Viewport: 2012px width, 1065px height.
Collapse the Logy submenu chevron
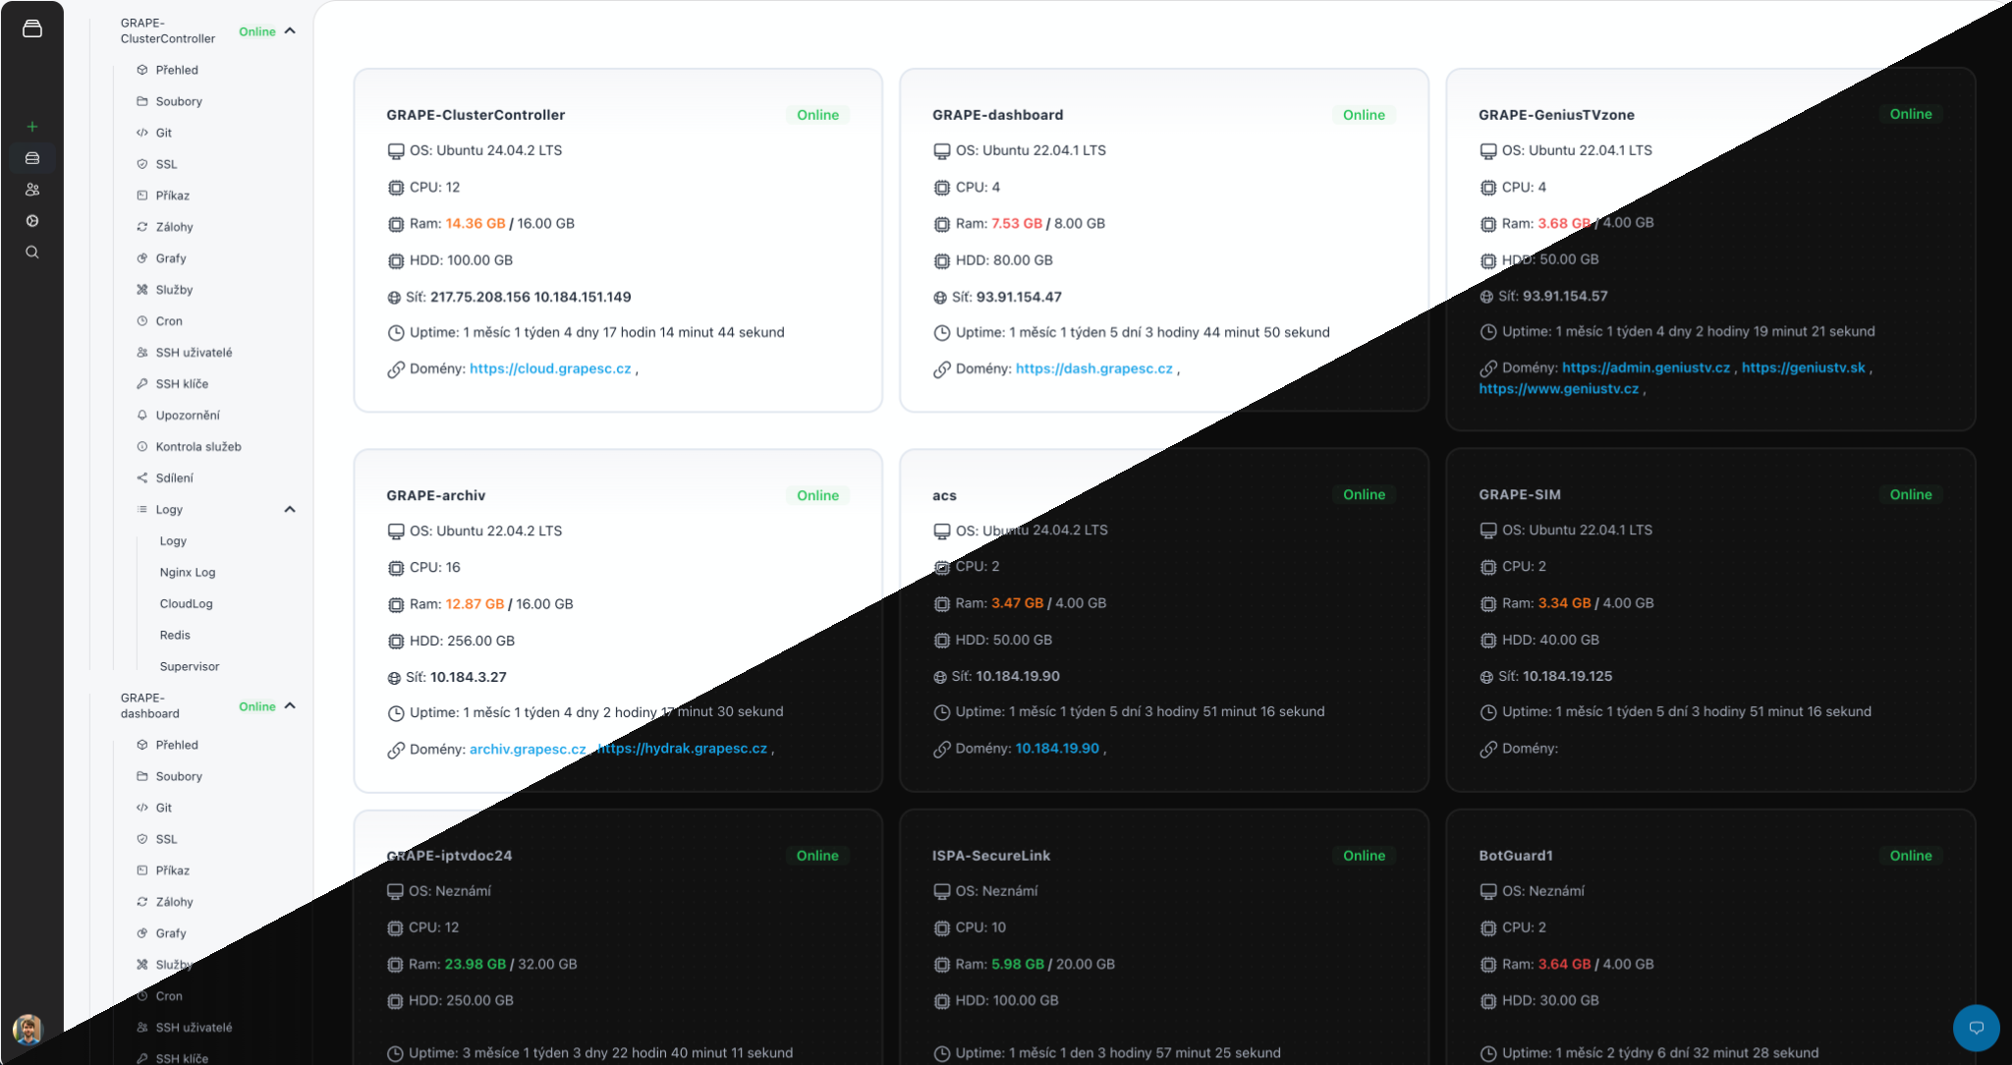tap(290, 509)
